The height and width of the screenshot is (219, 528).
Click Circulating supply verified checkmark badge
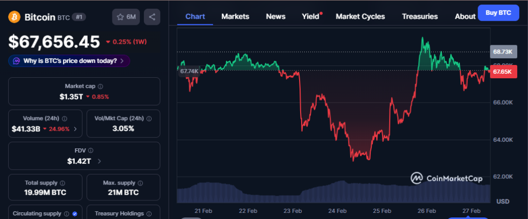point(75,213)
